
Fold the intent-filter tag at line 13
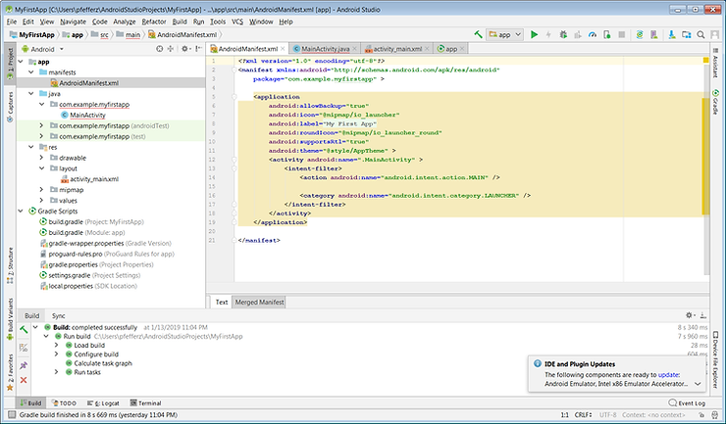pos(234,168)
